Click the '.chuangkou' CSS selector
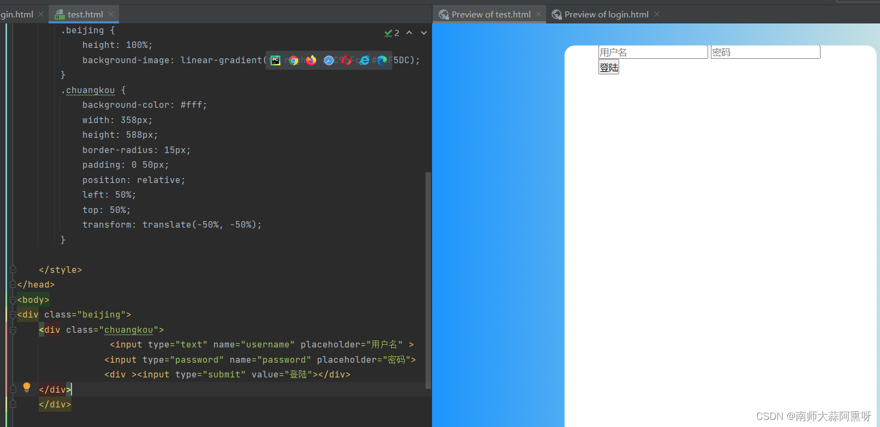Viewport: 880px width, 427px height. 88,90
